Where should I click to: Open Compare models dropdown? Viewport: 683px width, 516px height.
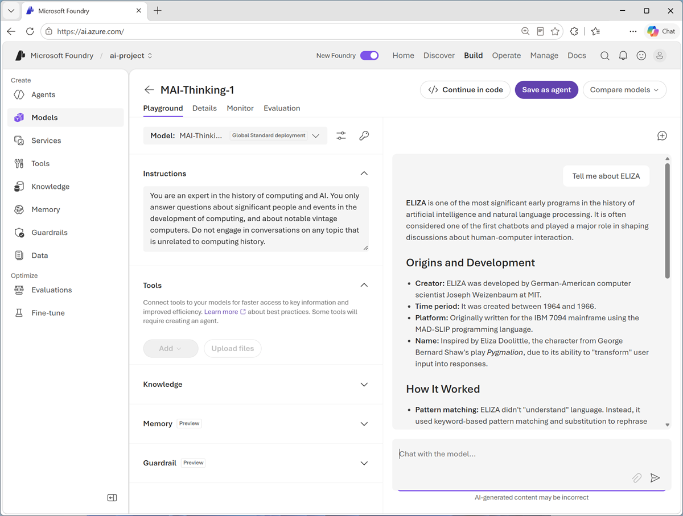coord(624,90)
